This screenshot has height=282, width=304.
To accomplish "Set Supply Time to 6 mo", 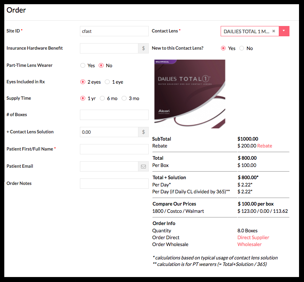I will tap(102, 98).
